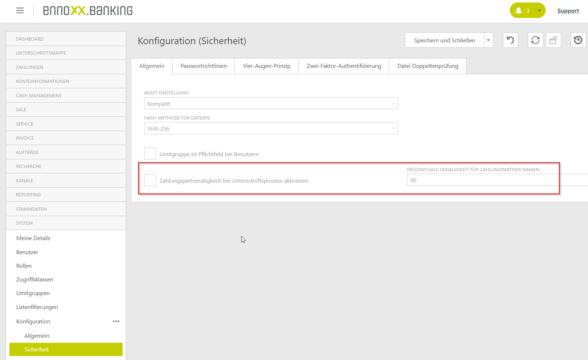
Task: Click the notification bell icon
Action: (518, 10)
